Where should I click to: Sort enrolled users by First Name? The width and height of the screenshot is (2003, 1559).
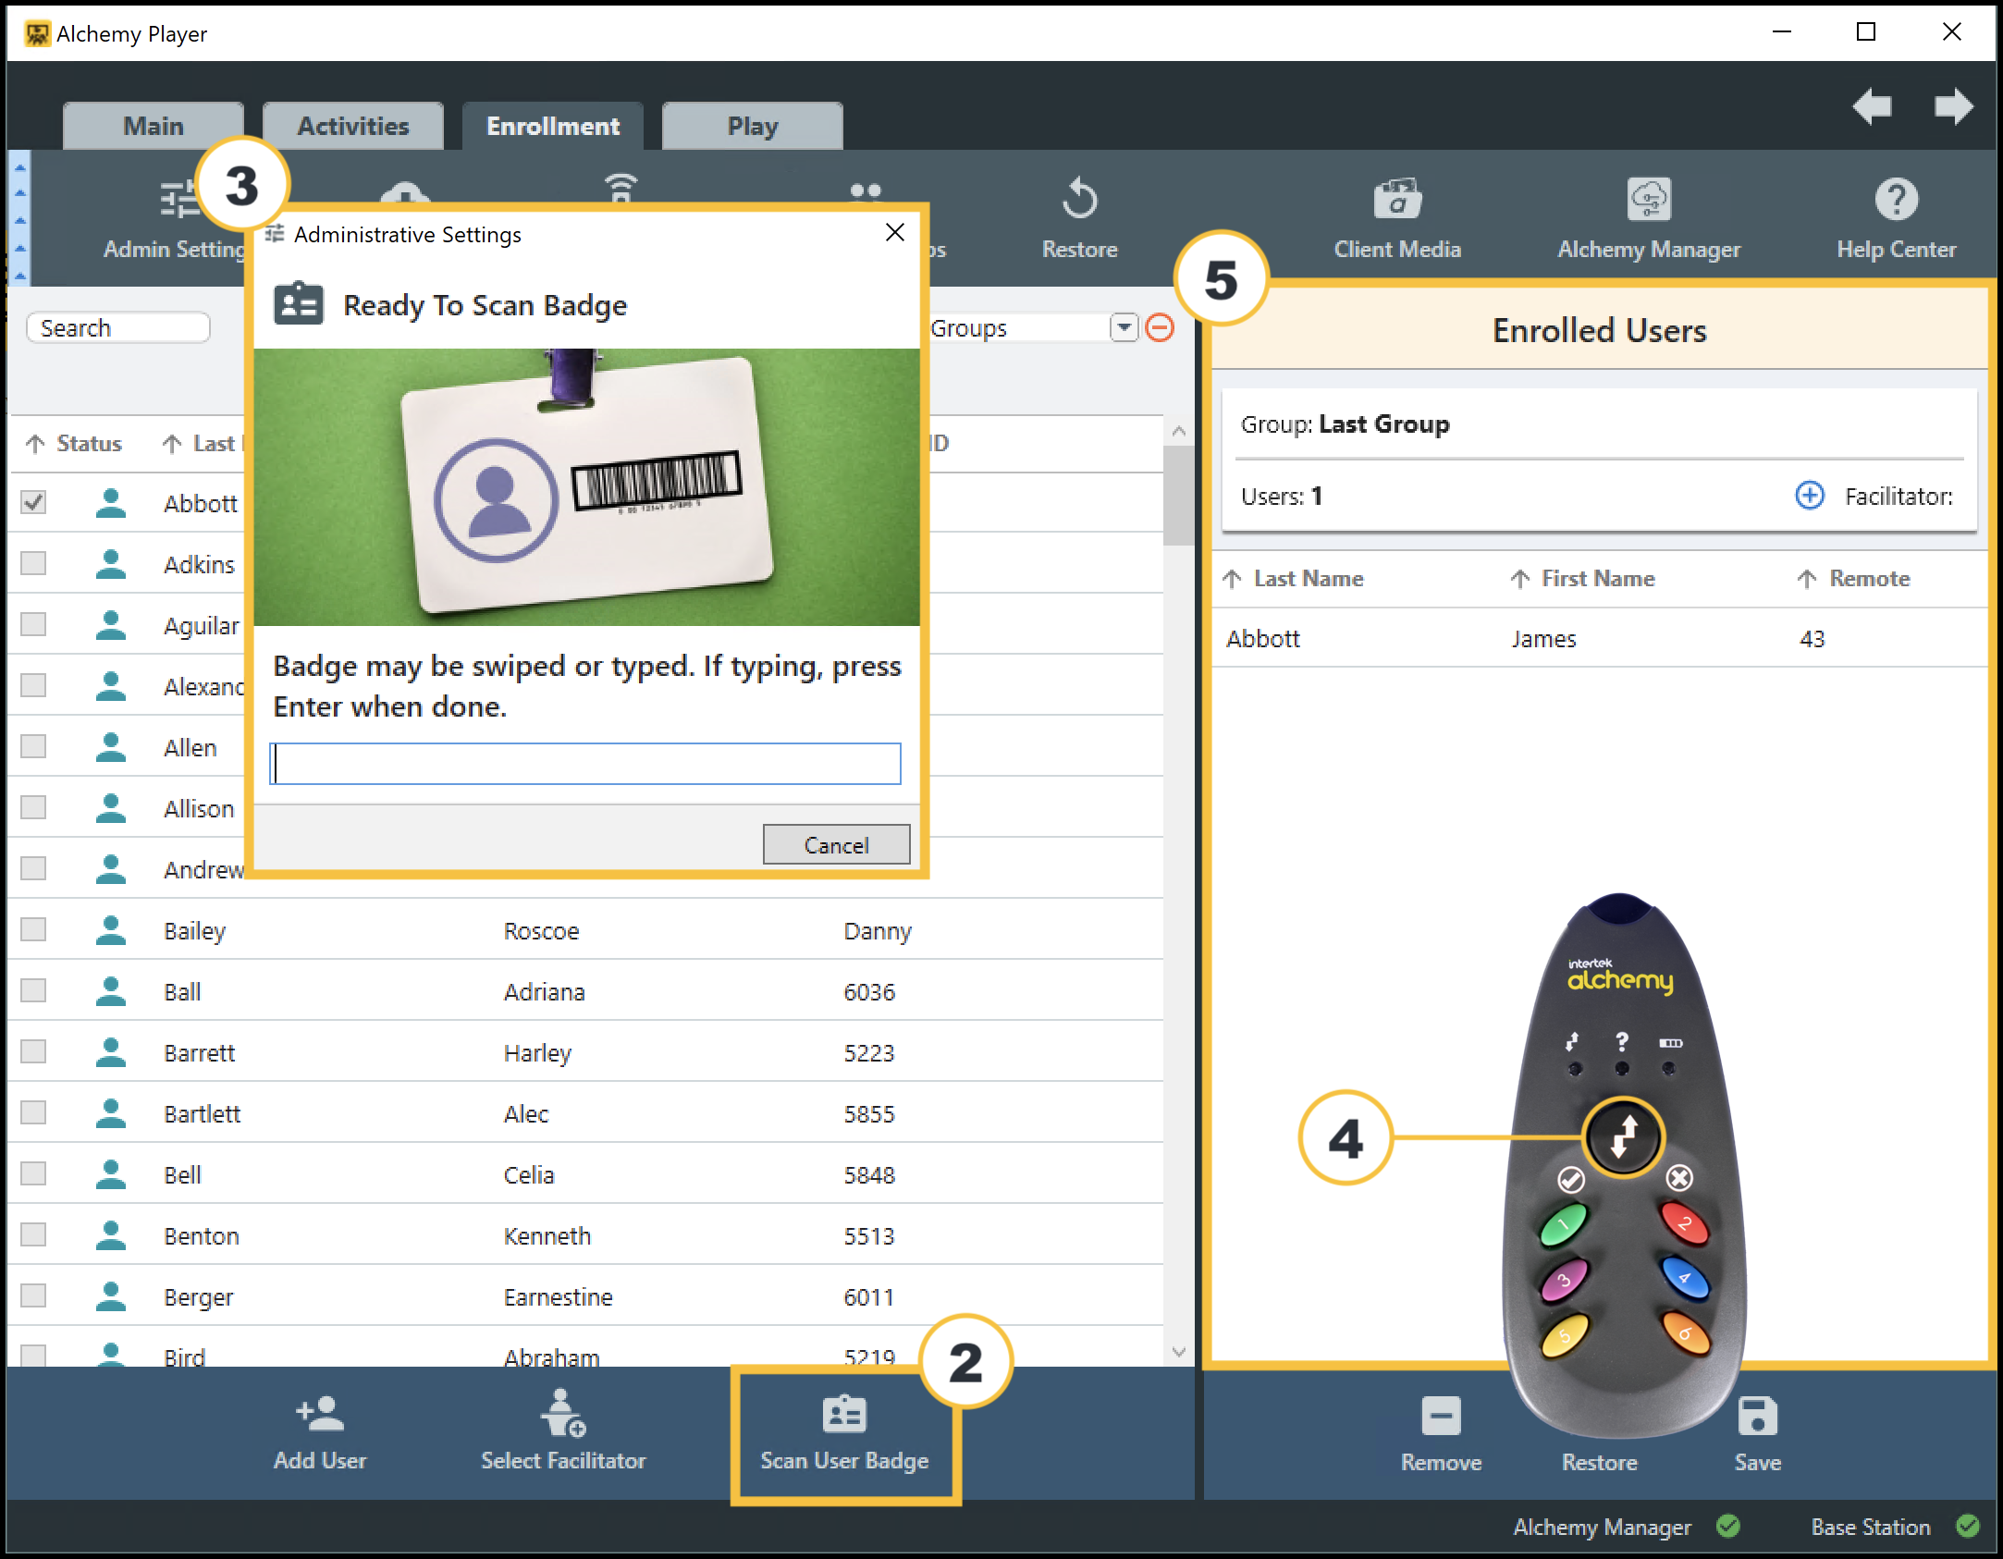[x=1582, y=578]
